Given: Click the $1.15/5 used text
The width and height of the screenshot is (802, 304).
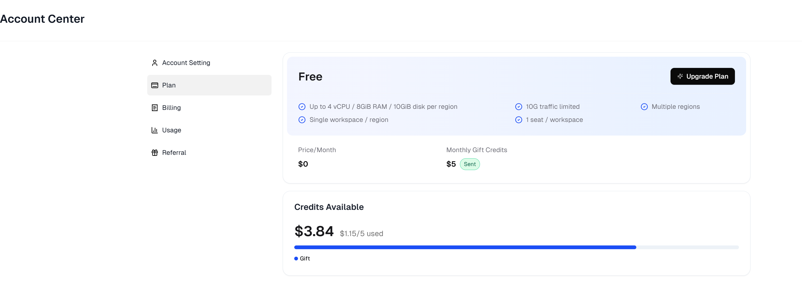Looking at the screenshot, I should [x=362, y=234].
